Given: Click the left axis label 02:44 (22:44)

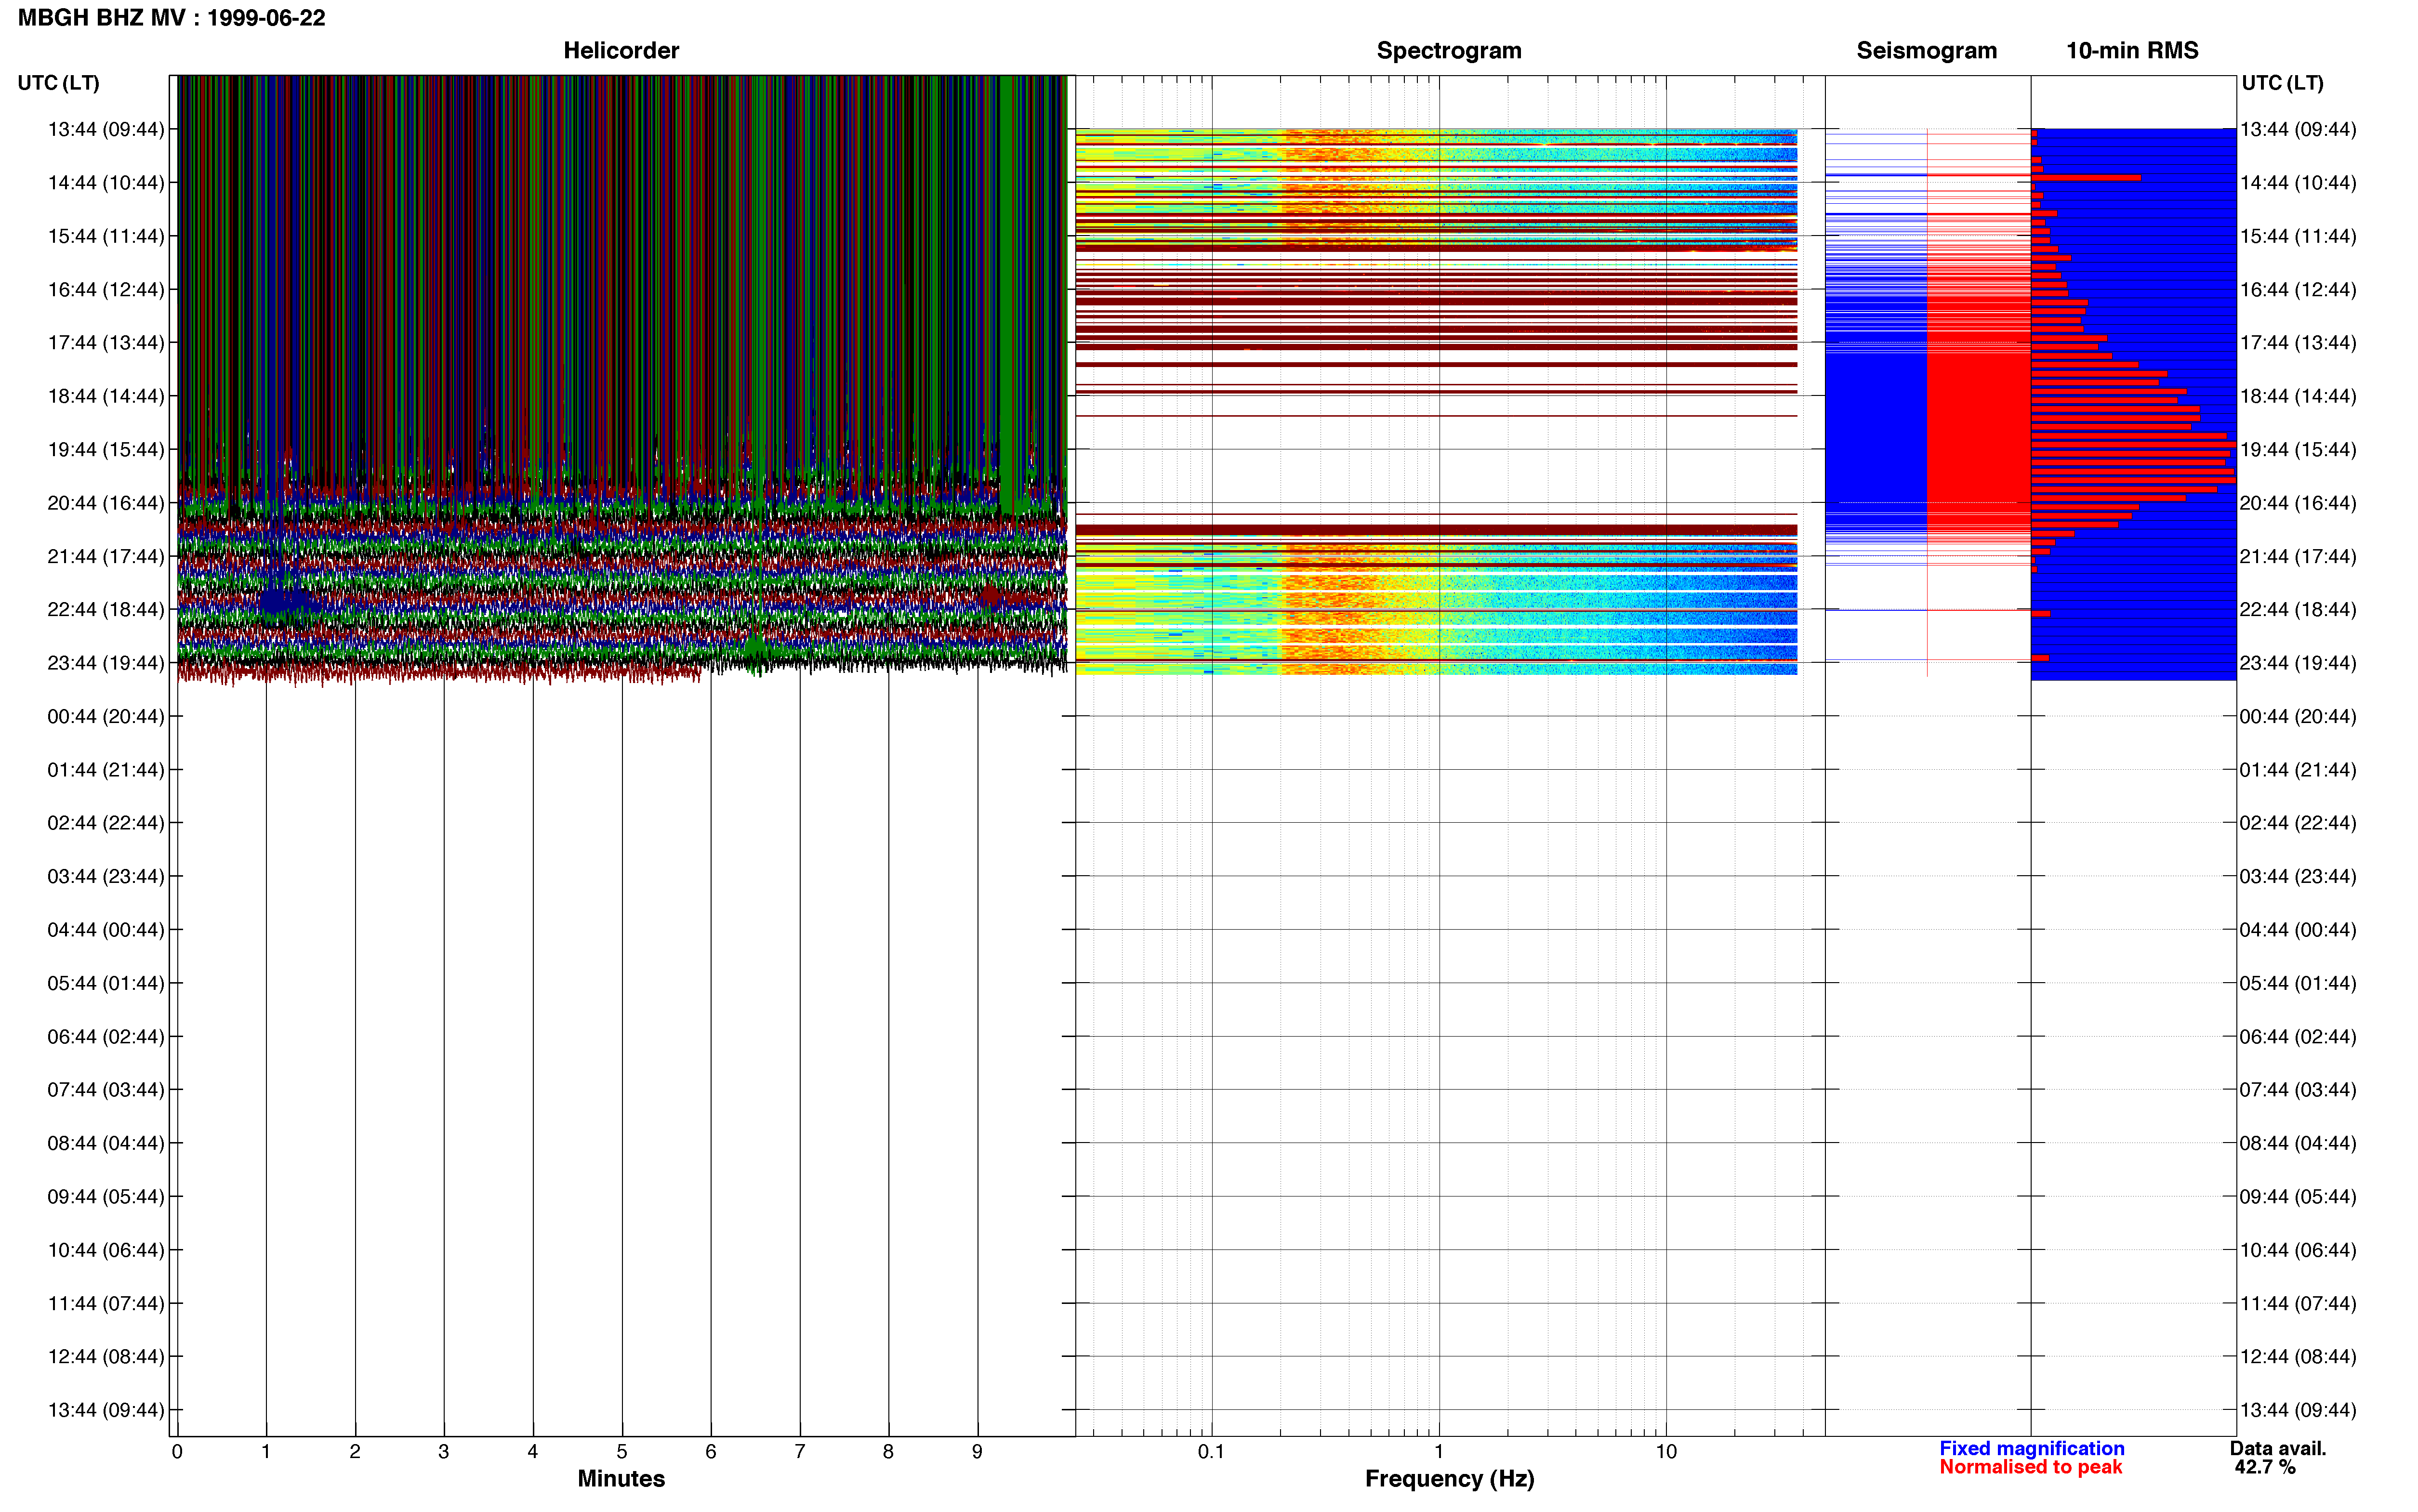Looking at the screenshot, I should click(x=106, y=822).
